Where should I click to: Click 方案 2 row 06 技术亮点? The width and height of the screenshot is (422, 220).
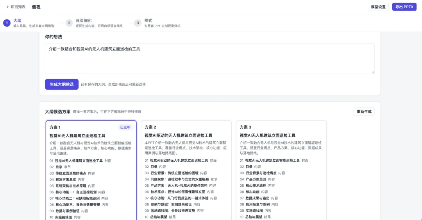point(179,192)
